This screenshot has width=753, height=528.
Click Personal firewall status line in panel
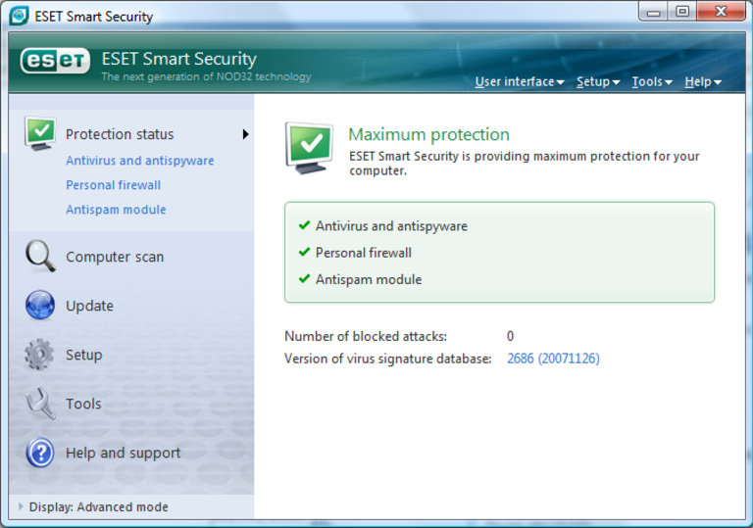pos(364,253)
